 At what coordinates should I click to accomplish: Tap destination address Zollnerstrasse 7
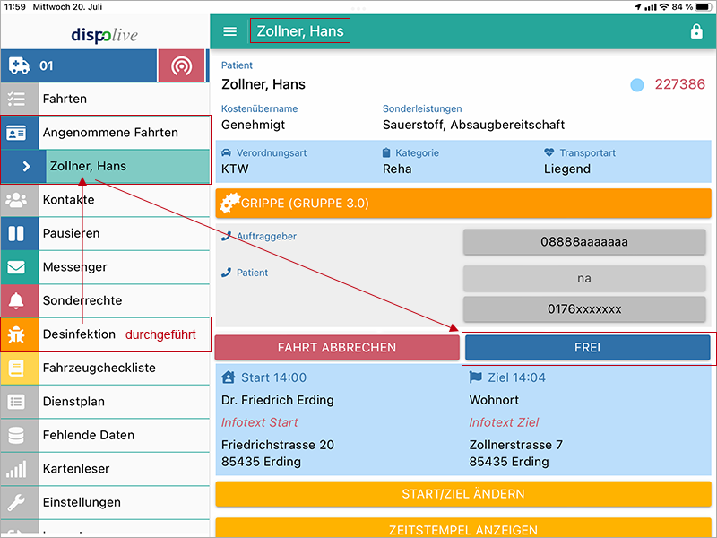click(x=516, y=445)
